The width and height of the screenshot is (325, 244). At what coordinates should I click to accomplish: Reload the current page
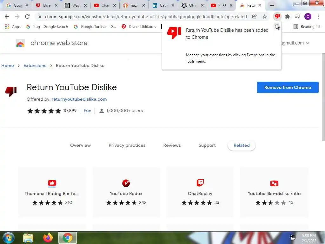click(27, 17)
